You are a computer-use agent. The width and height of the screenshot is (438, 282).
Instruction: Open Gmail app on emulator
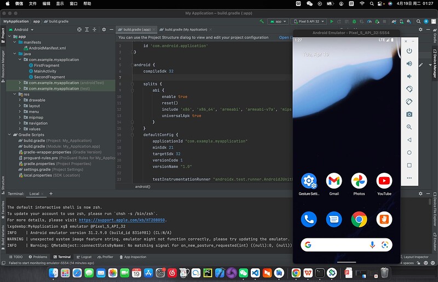pyautogui.click(x=334, y=181)
